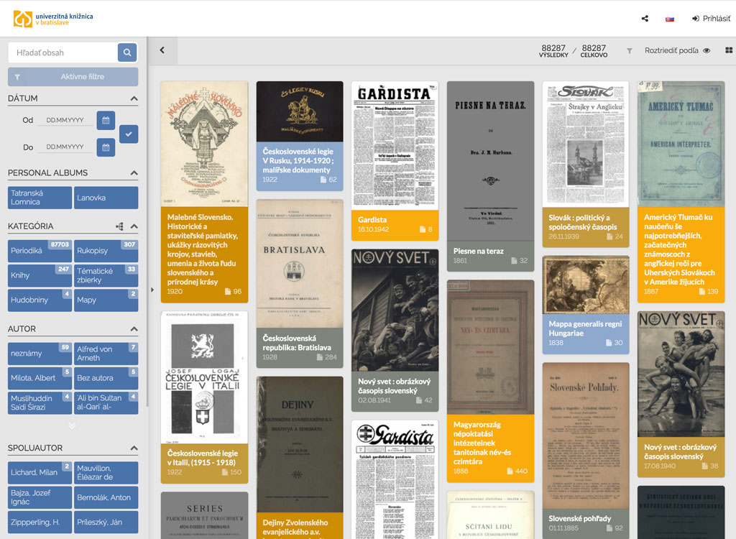
Task: Filter by author Milota, Albert
Action: [x=40, y=378]
